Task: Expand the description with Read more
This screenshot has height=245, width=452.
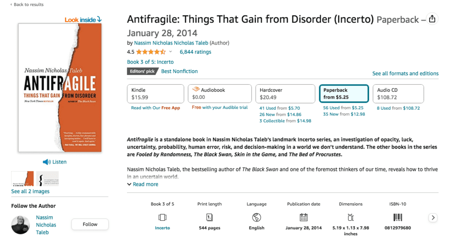Action: coord(143,184)
